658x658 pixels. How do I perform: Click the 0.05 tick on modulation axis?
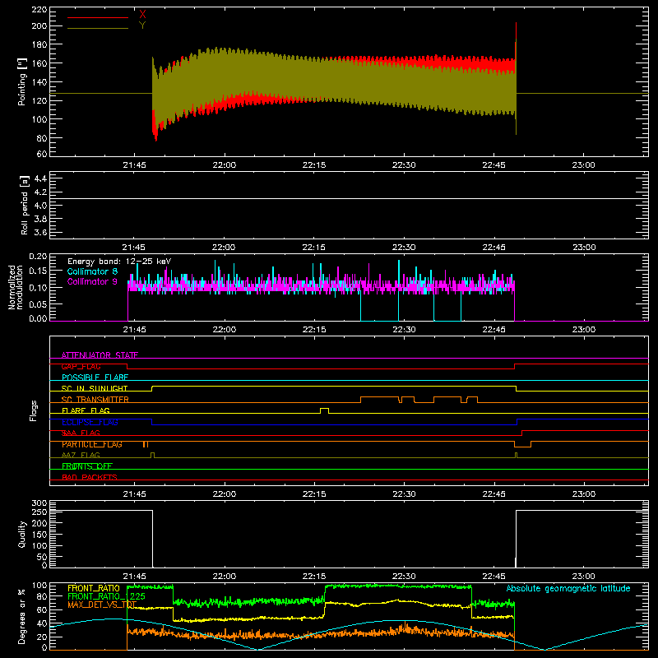(x=38, y=304)
